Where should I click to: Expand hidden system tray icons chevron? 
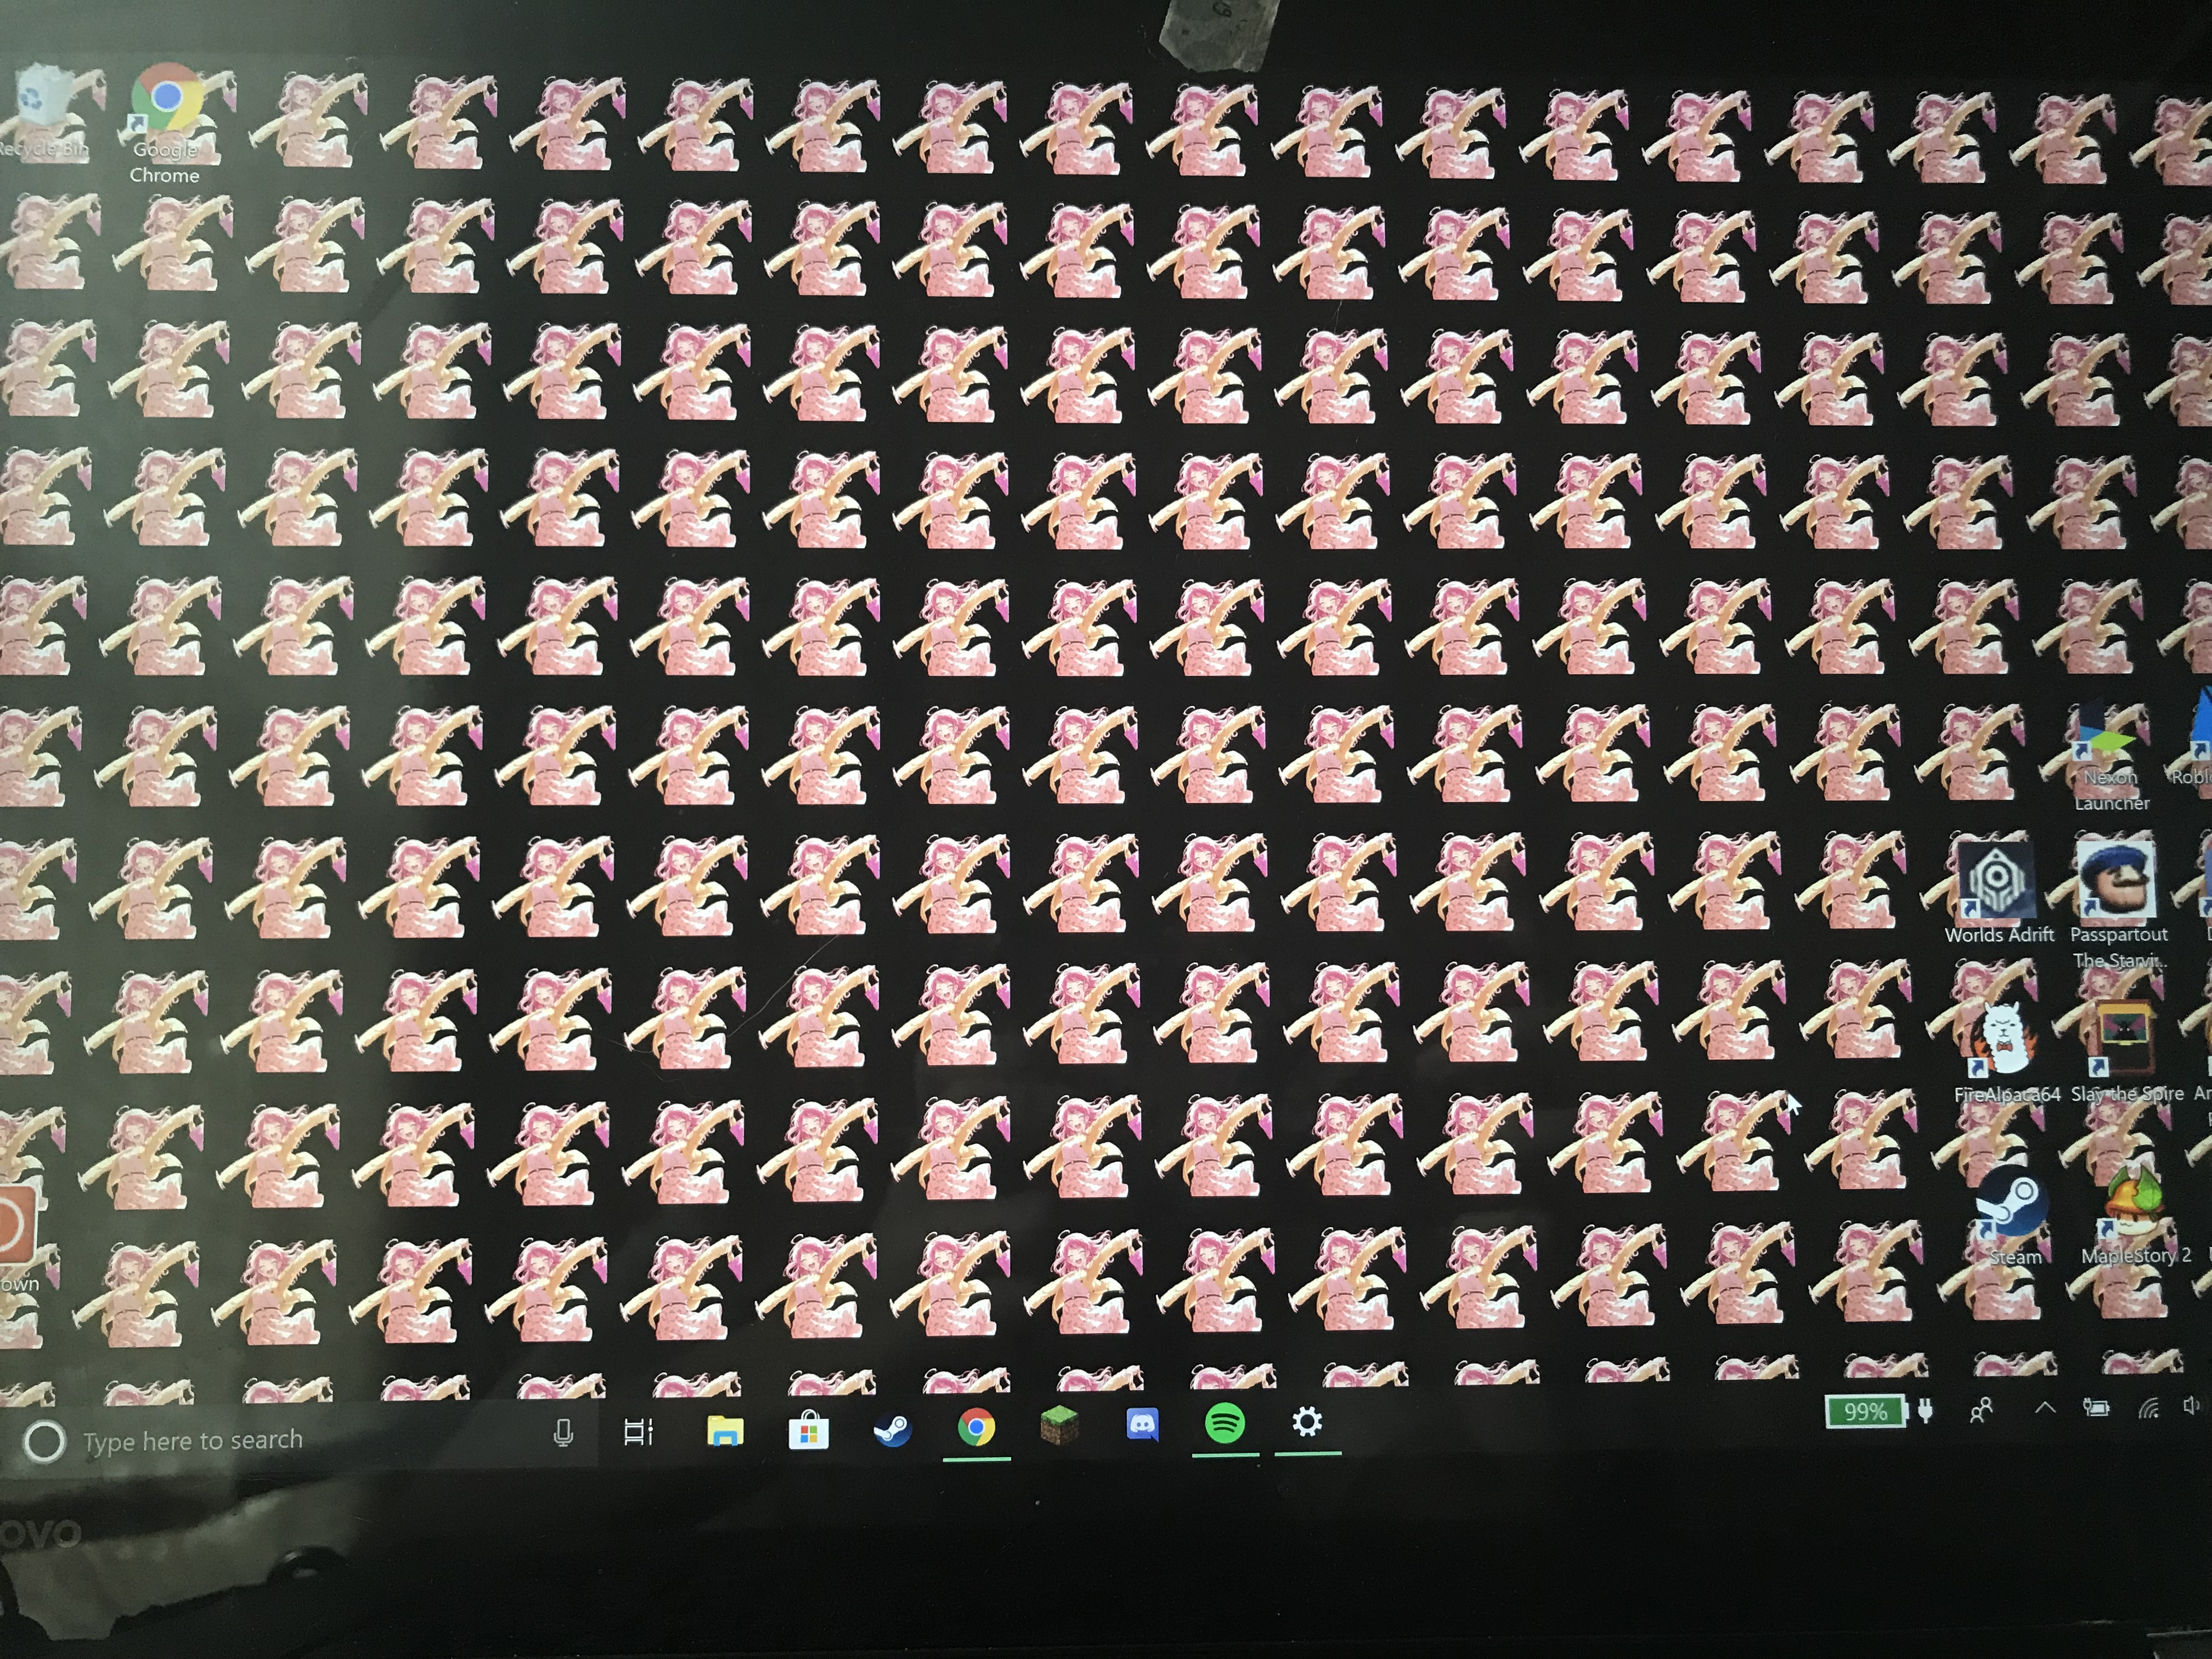[2045, 1408]
